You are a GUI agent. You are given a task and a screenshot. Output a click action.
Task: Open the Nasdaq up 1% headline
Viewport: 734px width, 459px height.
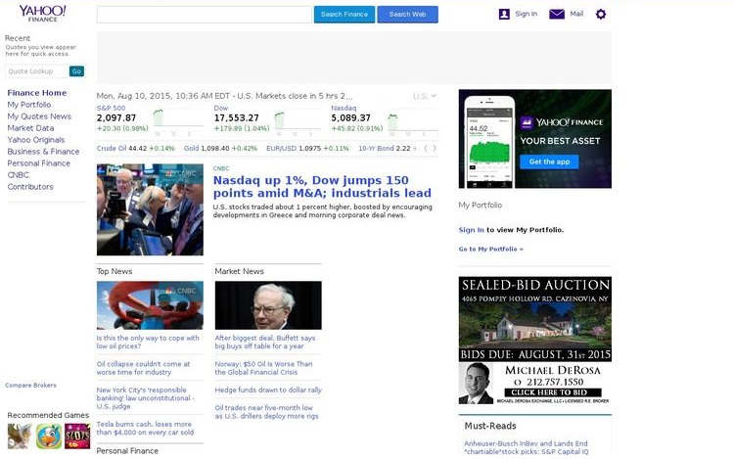click(322, 187)
